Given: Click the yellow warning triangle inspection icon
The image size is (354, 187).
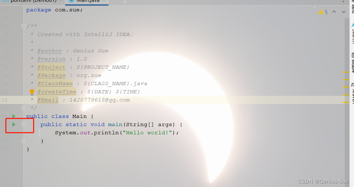Looking at the screenshot, I should pyautogui.click(x=321, y=12).
